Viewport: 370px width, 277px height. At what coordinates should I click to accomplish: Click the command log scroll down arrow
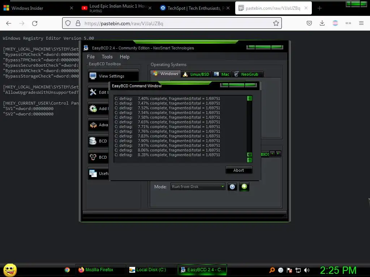click(x=249, y=160)
